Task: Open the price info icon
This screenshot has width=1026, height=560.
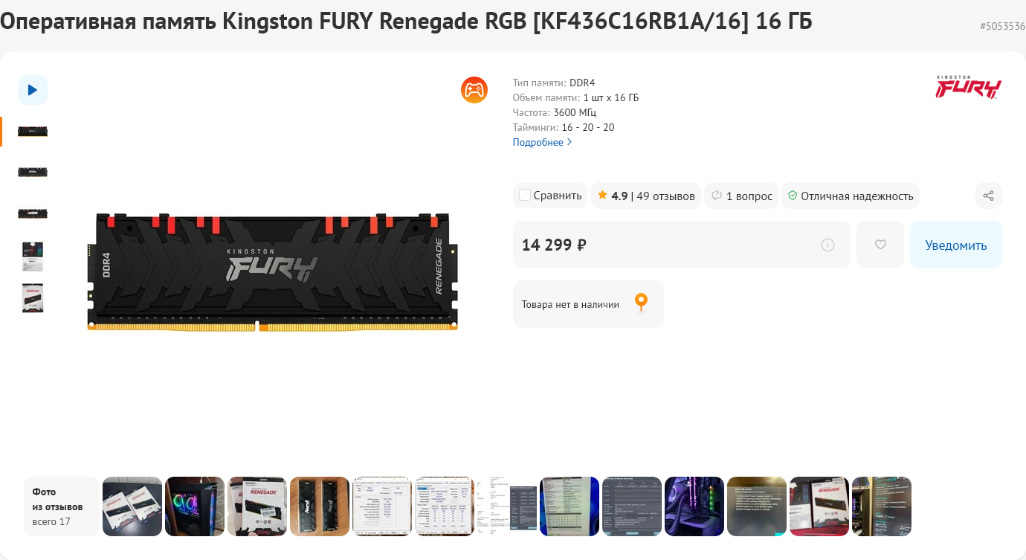Action: 827,245
